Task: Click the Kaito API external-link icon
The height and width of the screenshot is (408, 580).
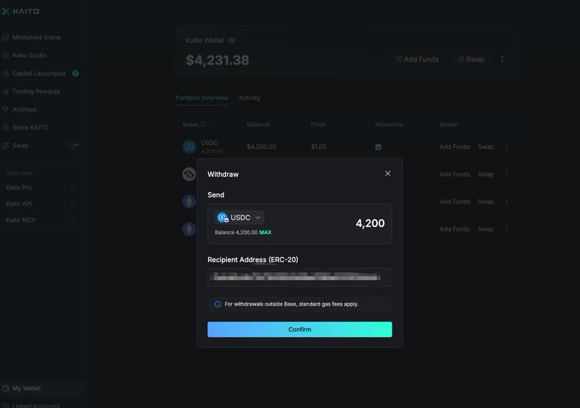Action: point(72,204)
